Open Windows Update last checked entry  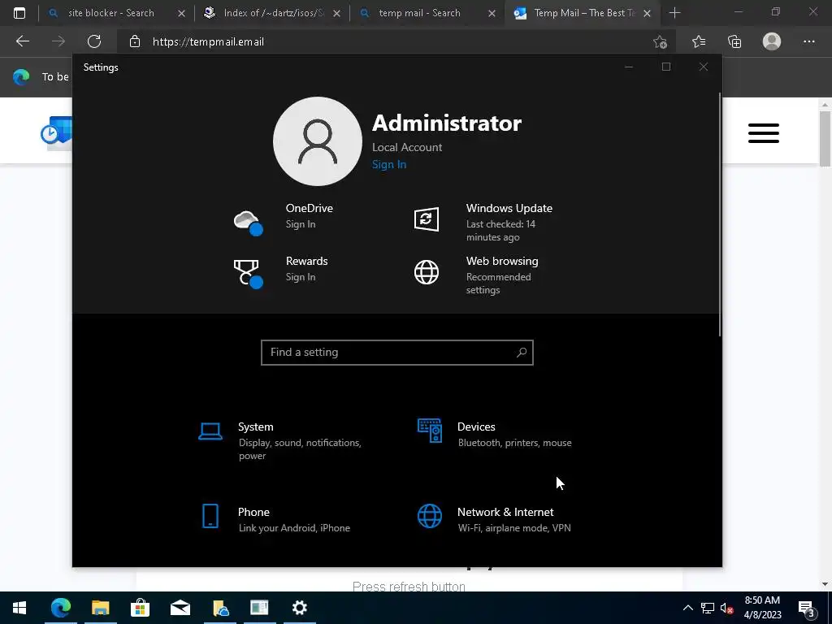[x=500, y=230]
